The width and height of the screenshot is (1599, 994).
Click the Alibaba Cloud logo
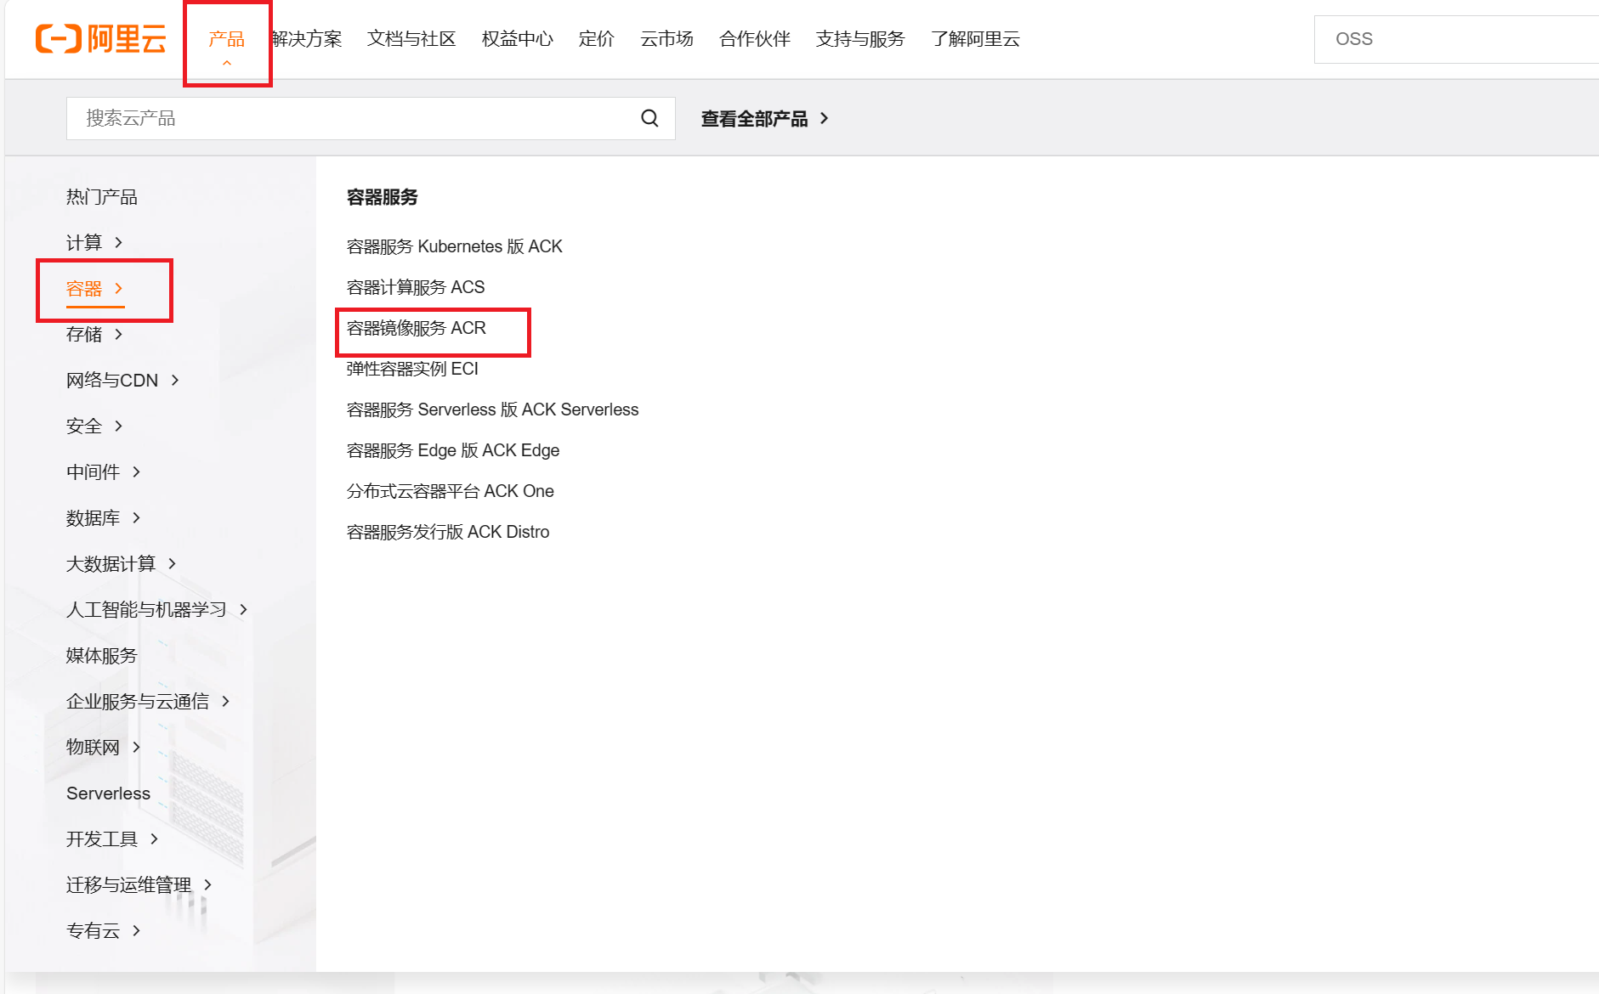(x=100, y=39)
